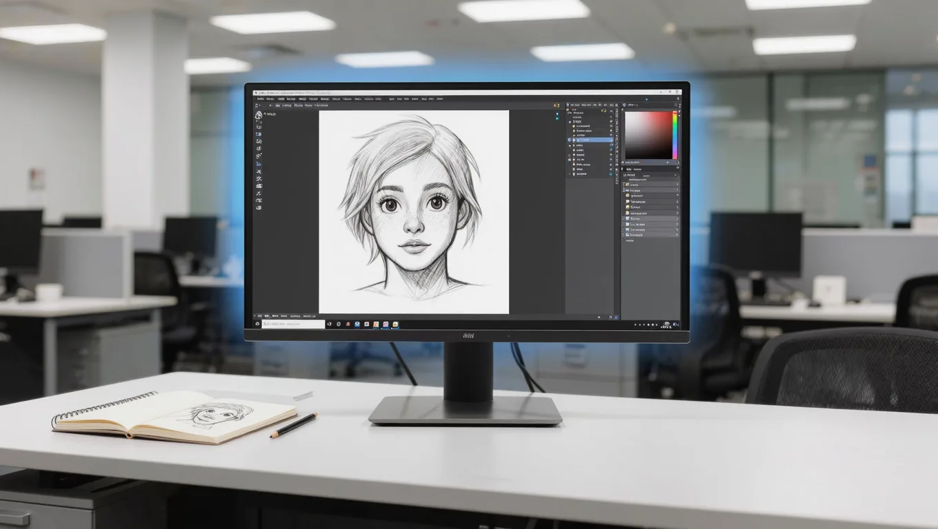Image resolution: width=938 pixels, height=529 pixels.
Task: Select the bottommost tool in the tools panel
Action: coord(259,207)
